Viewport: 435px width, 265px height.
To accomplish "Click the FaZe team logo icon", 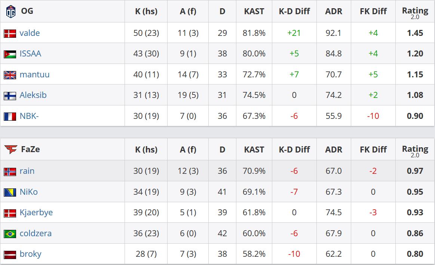I will (10, 150).
